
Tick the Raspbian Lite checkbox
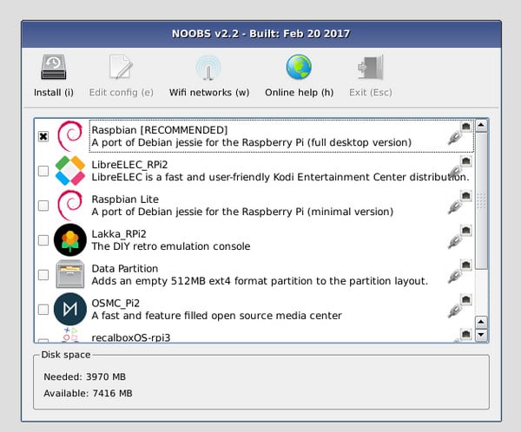[43, 206]
